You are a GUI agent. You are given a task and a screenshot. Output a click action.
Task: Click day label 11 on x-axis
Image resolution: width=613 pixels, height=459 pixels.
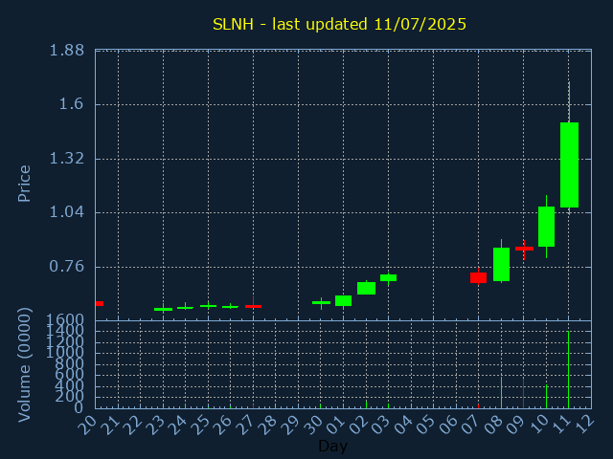[559, 425]
